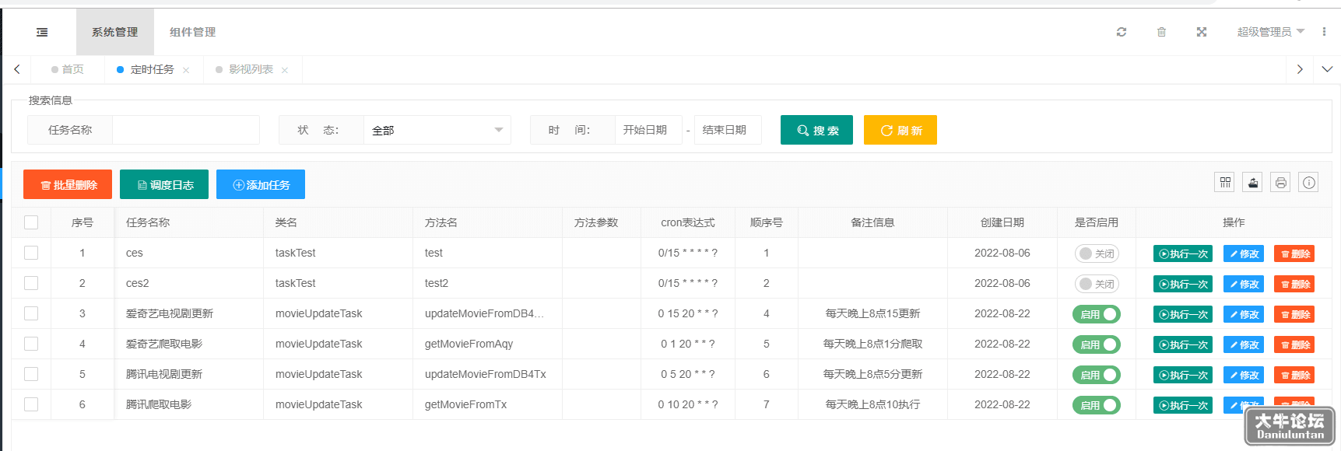Image resolution: width=1341 pixels, height=451 pixels.
Task: Expand the 超级管理员 user menu
Action: (1270, 32)
